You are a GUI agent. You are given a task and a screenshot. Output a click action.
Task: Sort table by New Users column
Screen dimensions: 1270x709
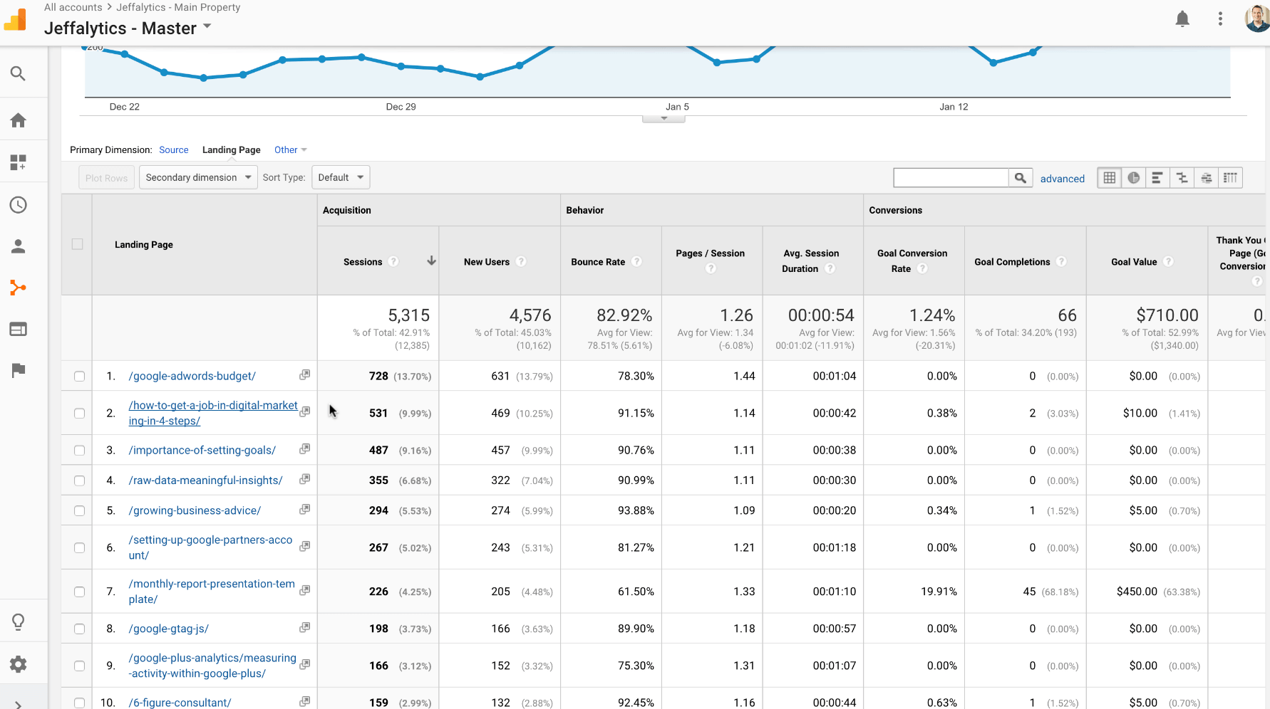486,262
